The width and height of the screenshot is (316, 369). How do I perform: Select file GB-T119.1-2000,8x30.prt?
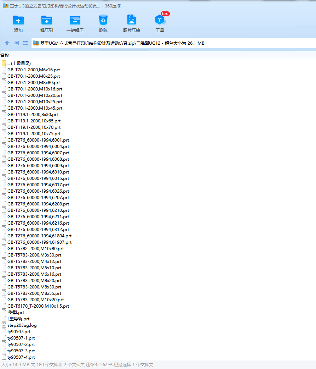coord(33,115)
